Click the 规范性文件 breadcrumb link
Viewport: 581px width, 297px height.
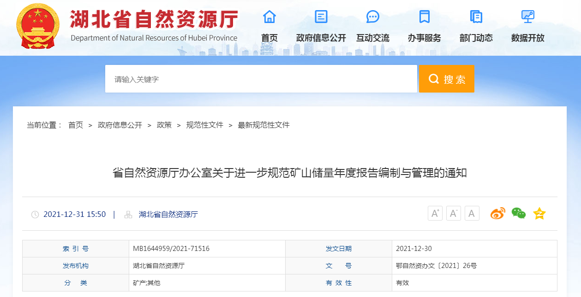(204, 125)
